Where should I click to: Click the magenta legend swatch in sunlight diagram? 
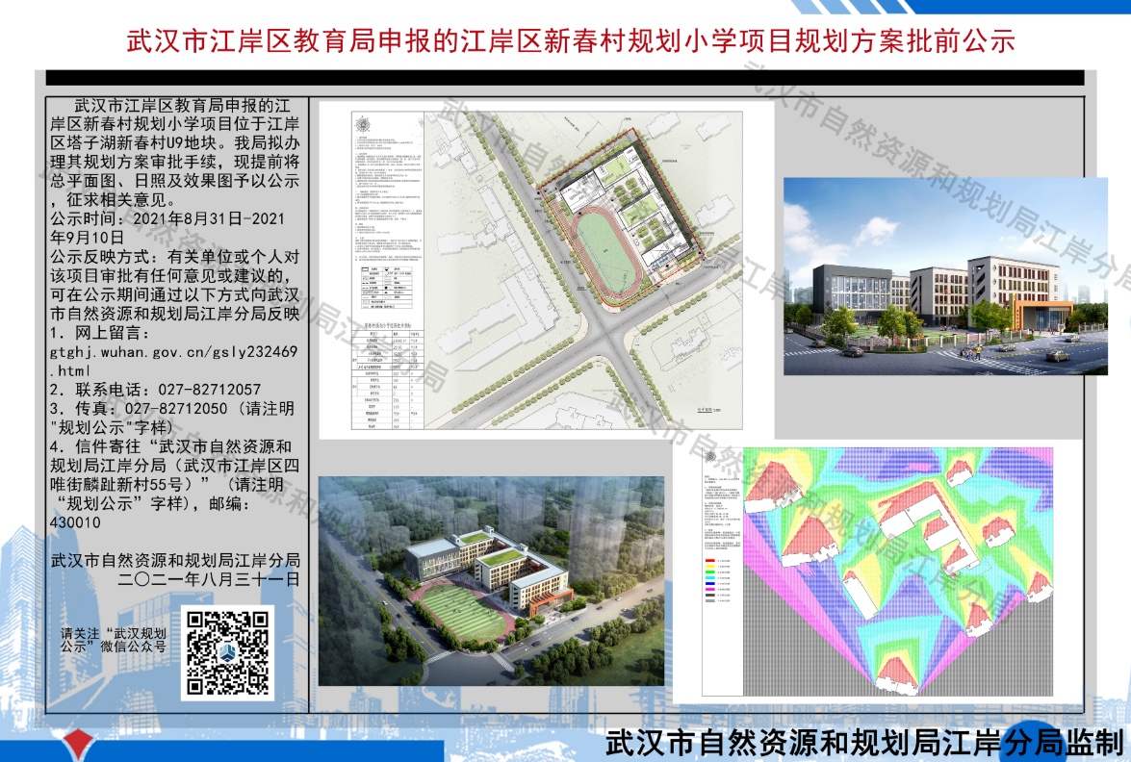pos(709,591)
